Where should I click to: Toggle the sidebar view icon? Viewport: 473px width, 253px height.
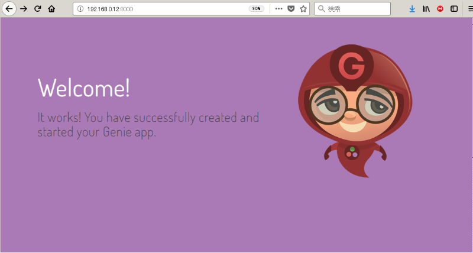454,9
